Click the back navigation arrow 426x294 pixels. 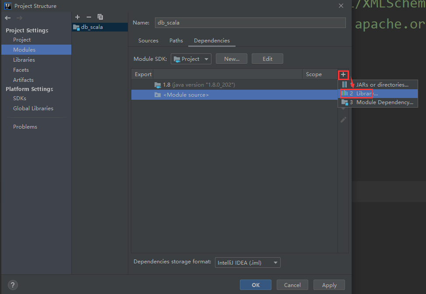pos(7,18)
